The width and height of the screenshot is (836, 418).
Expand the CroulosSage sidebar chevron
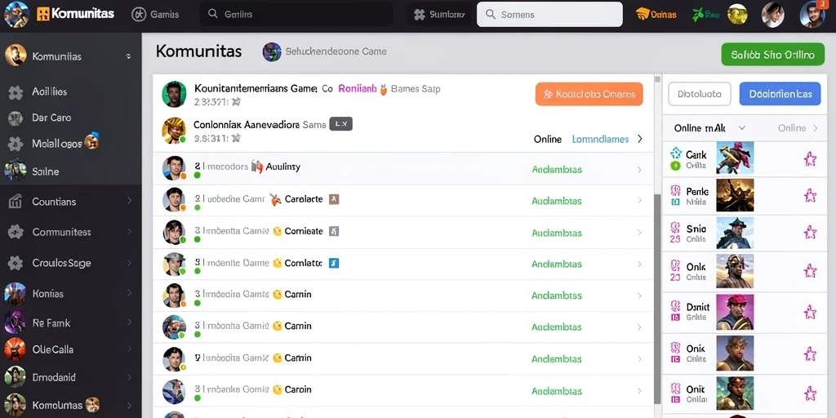(129, 263)
